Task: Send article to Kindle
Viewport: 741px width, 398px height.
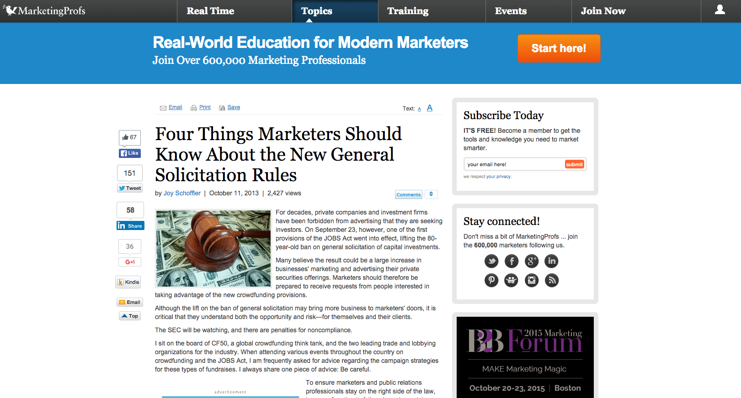Action: point(128,282)
